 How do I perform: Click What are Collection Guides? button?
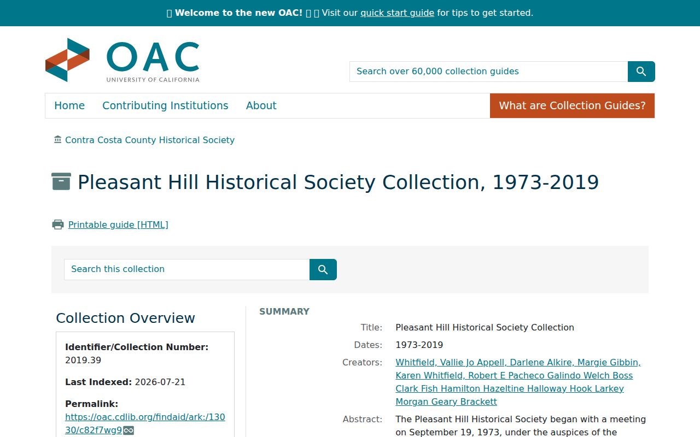pos(572,105)
